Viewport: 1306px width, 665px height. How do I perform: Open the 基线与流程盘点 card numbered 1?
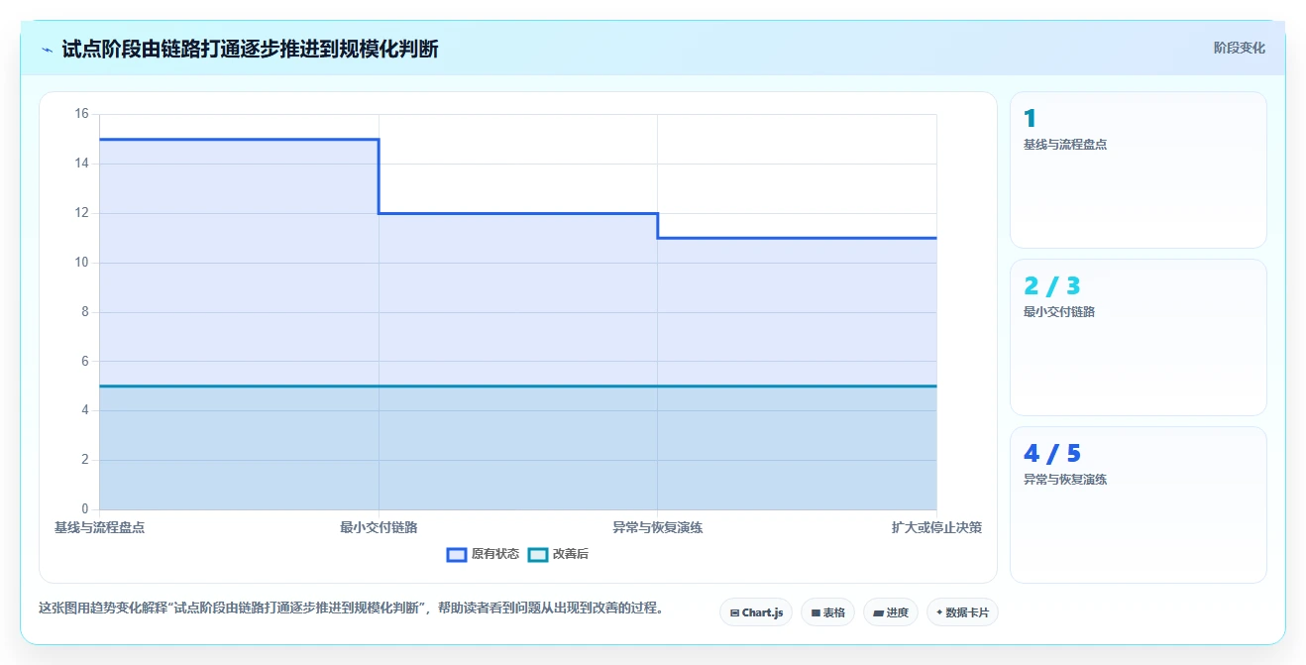(1139, 169)
